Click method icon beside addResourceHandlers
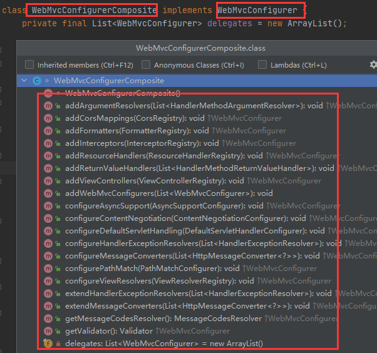This screenshot has height=353, width=377. [48, 156]
